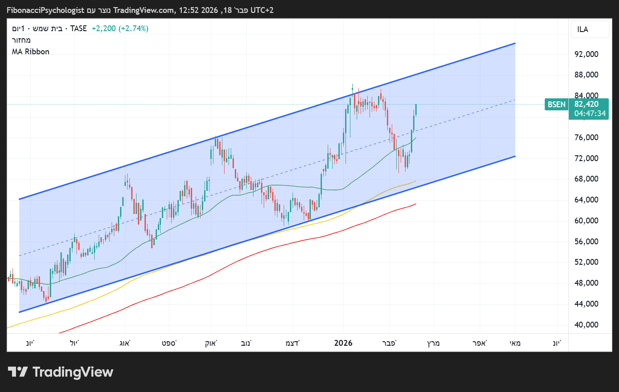The width and height of the screenshot is (619, 392).
Task: Click the דצמ' month label on time axis
Action: pyautogui.click(x=293, y=343)
